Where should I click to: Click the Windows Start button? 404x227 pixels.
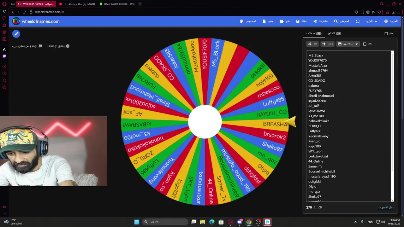click(137, 222)
